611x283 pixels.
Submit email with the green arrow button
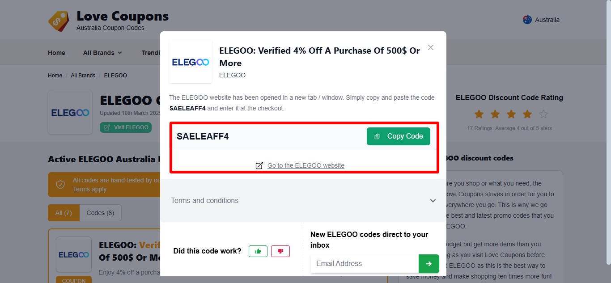coord(429,264)
